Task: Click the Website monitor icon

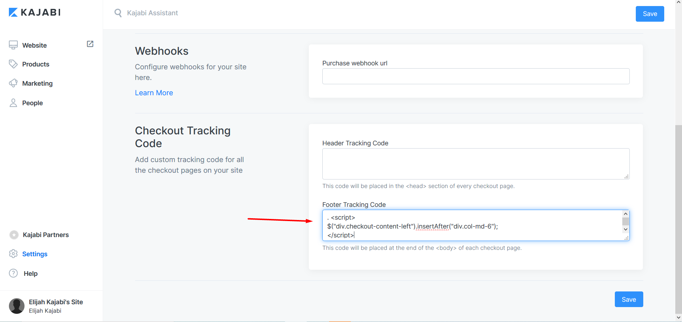Action: (x=13, y=45)
